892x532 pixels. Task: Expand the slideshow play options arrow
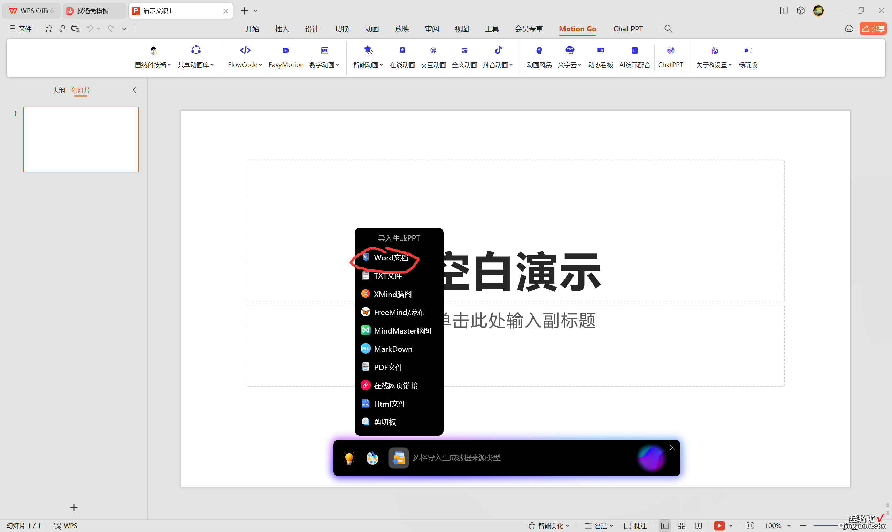[x=731, y=525]
